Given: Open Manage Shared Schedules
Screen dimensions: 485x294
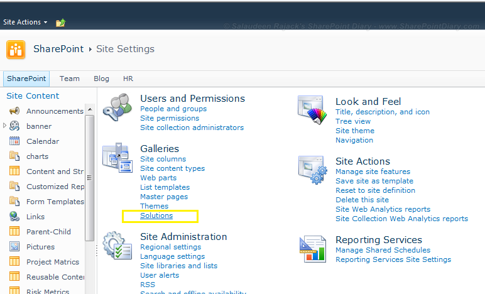Looking at the screenshot, I should (383, 250).
